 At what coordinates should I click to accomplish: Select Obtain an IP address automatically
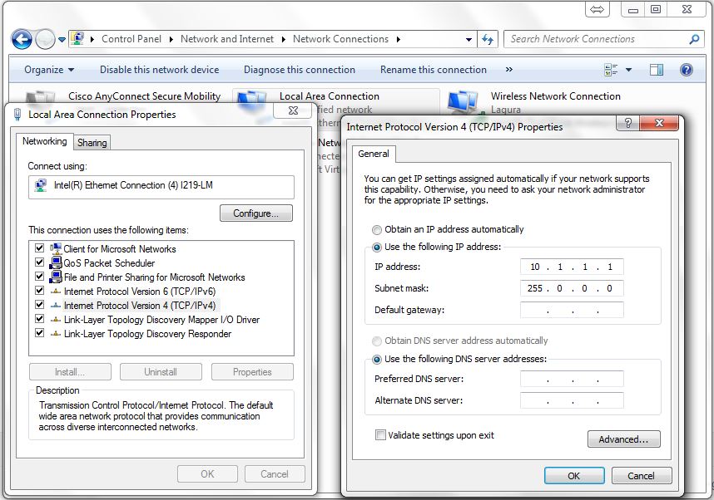pyautogui.click(x=375, y=229)
